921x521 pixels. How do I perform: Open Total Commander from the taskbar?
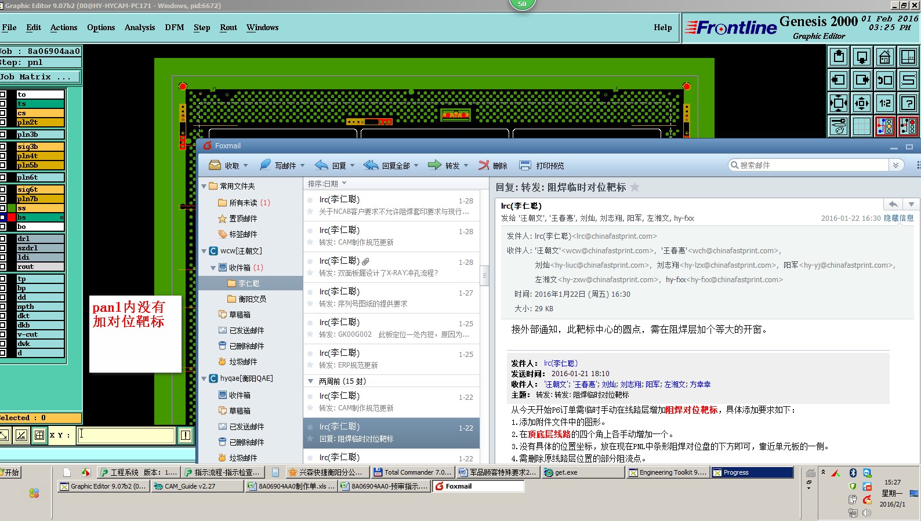412,472
